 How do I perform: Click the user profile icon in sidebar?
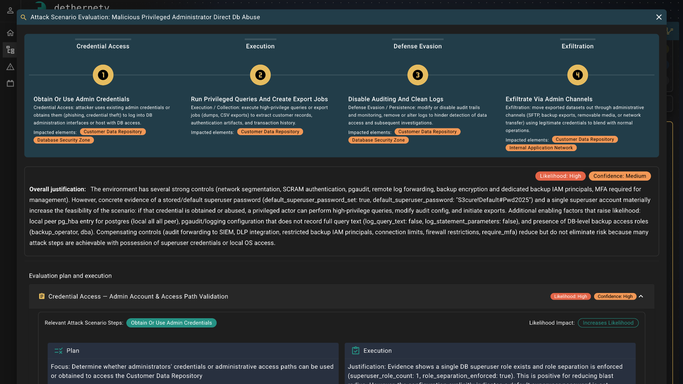tap(10, 10)
